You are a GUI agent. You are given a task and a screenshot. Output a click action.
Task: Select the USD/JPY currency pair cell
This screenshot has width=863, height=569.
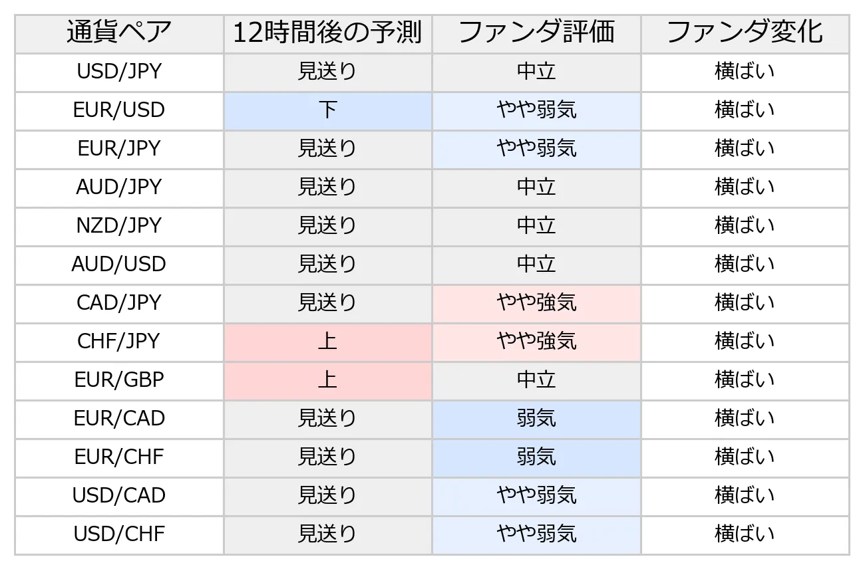click(119, 72)
